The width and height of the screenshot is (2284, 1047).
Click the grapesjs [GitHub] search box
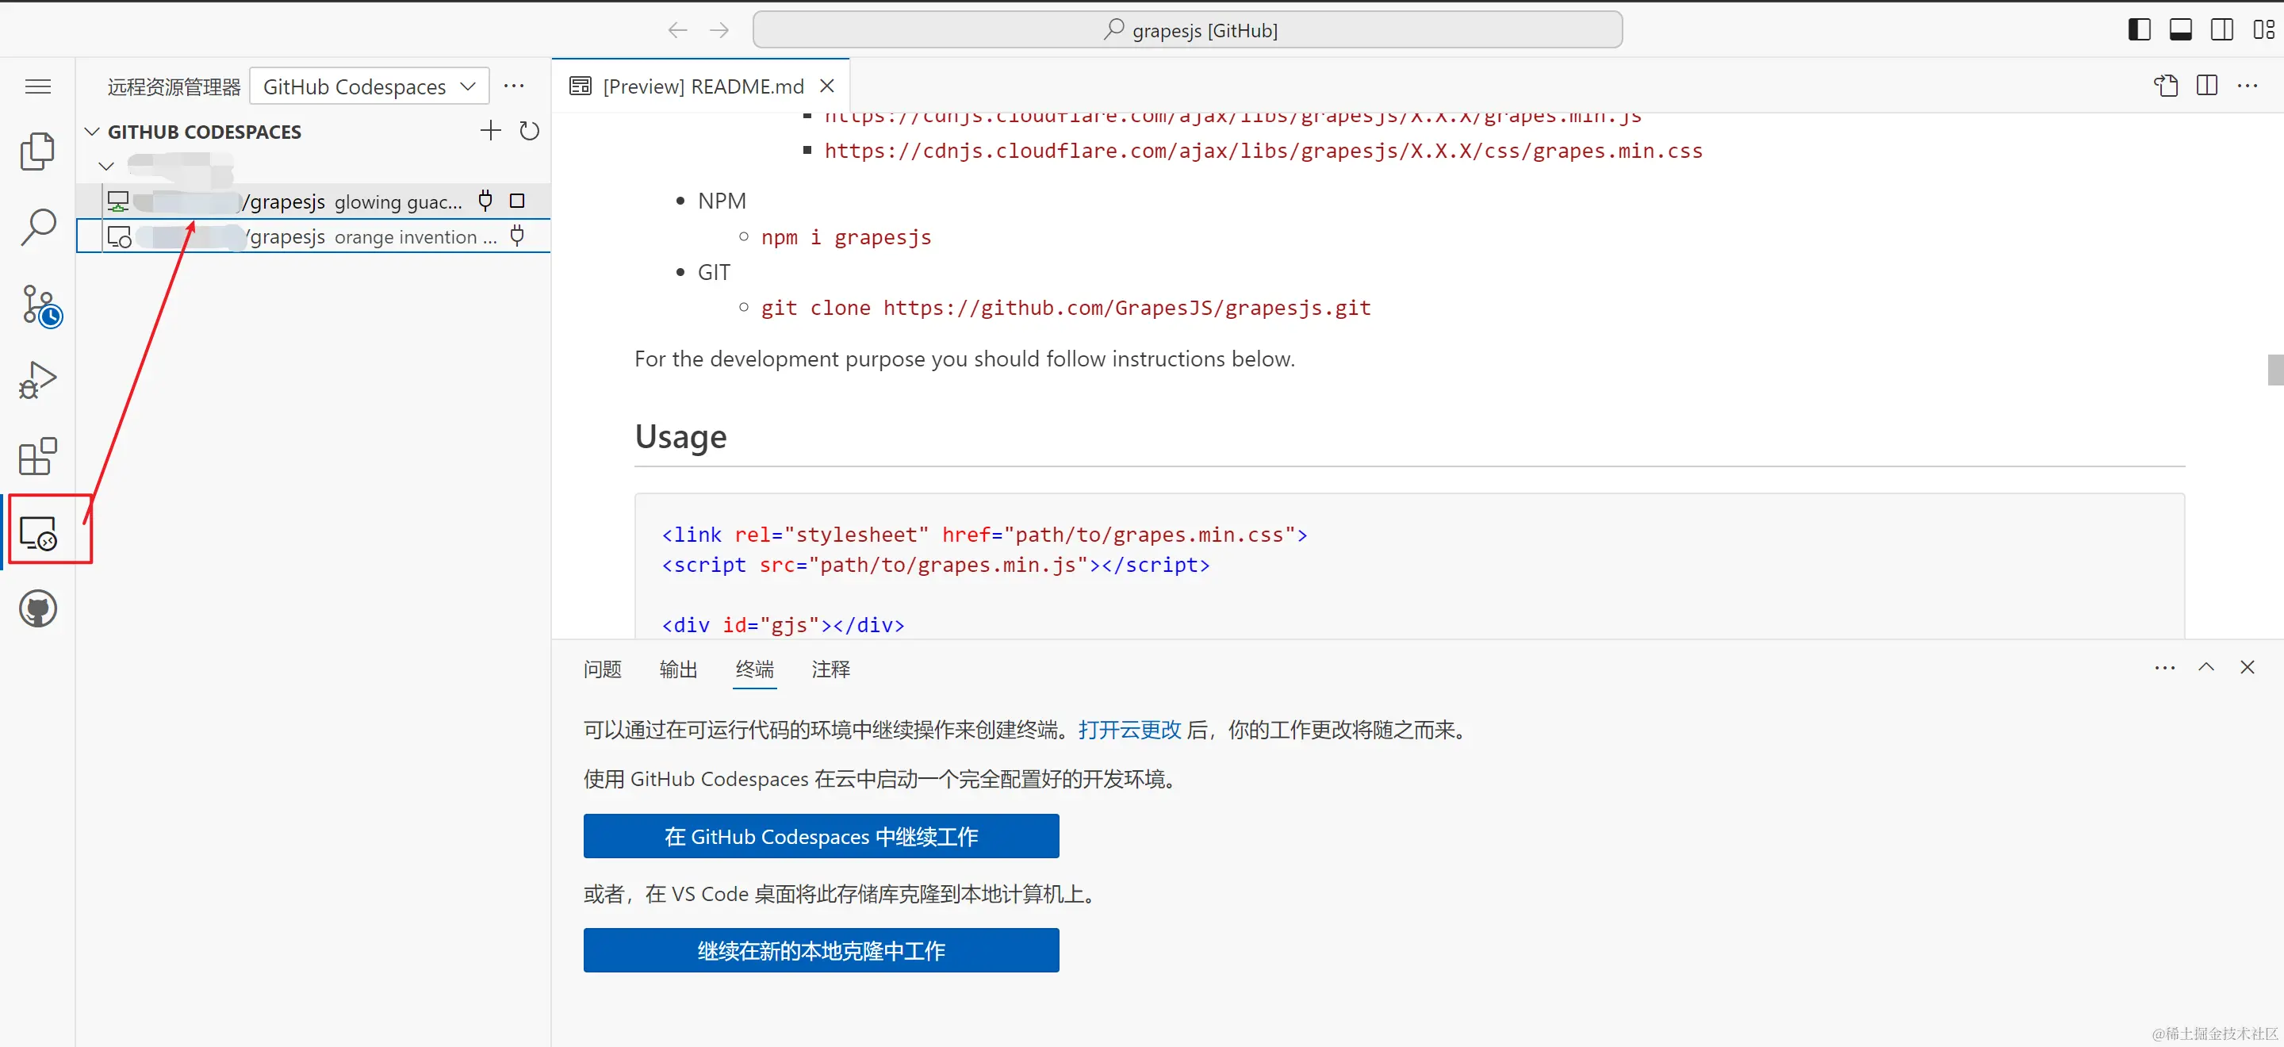coord(1186,30)
